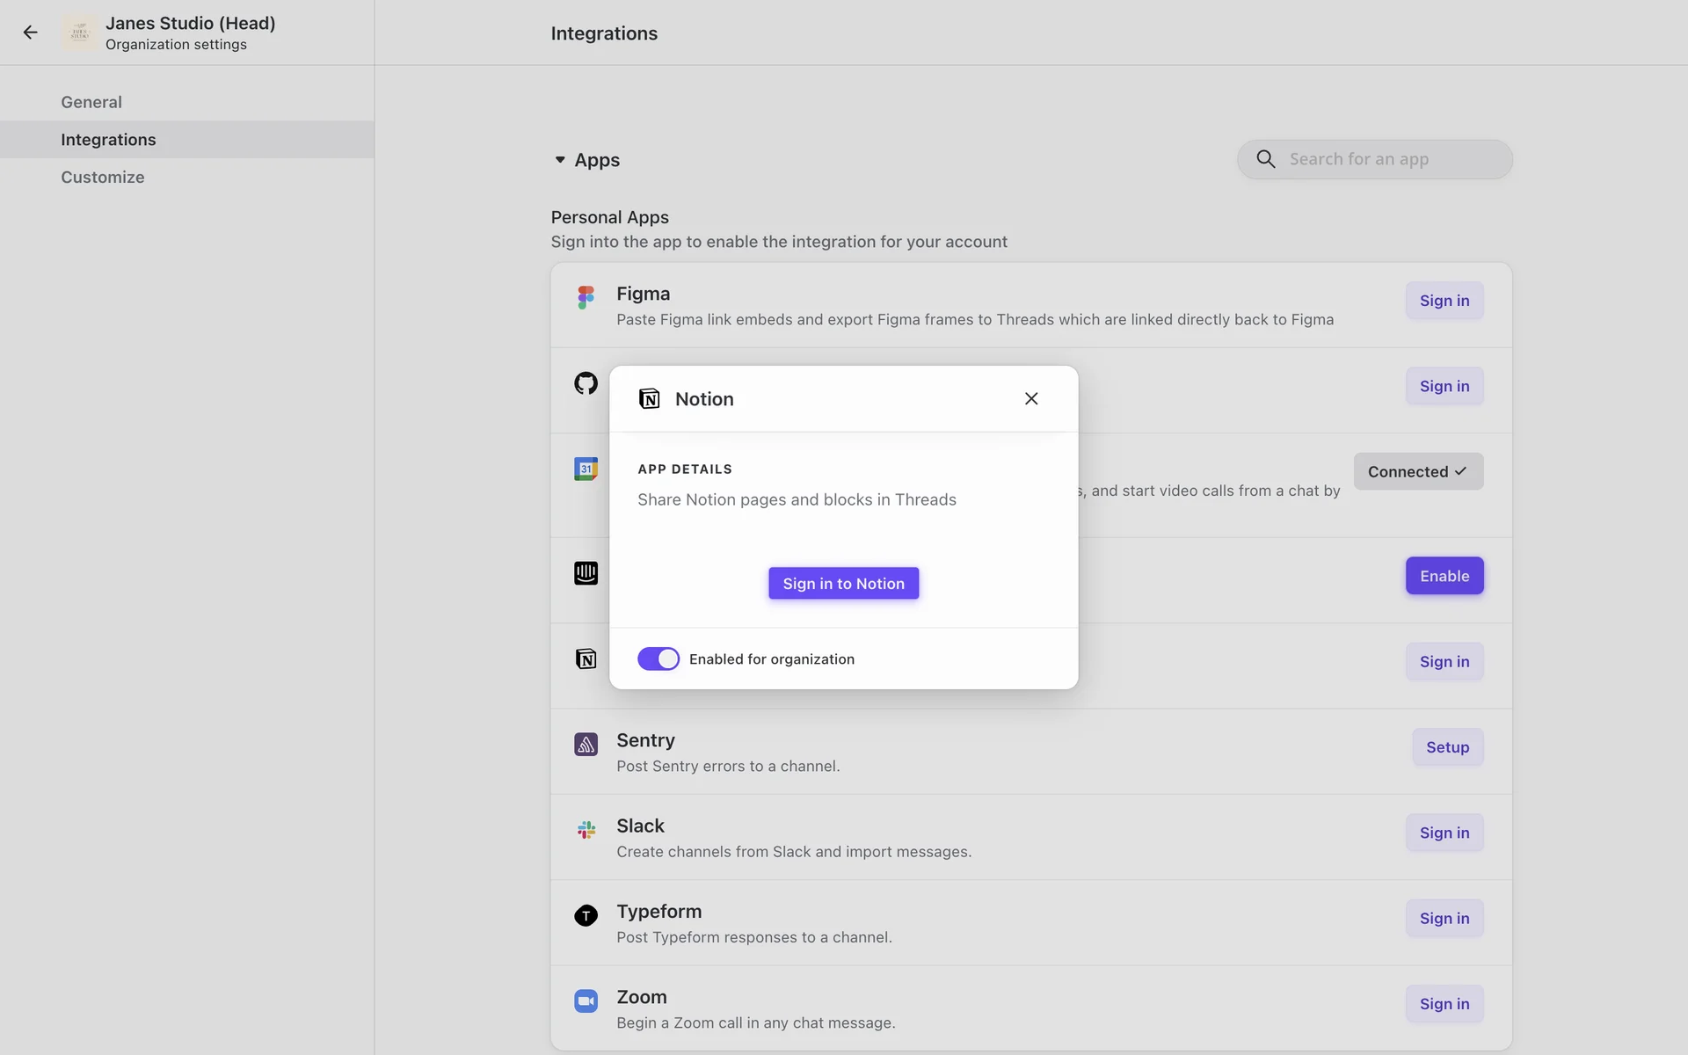The width and height of the screenshot is (1688, 1055).
Task: Click the Google Calendar icon
Action: coord(586,469)
